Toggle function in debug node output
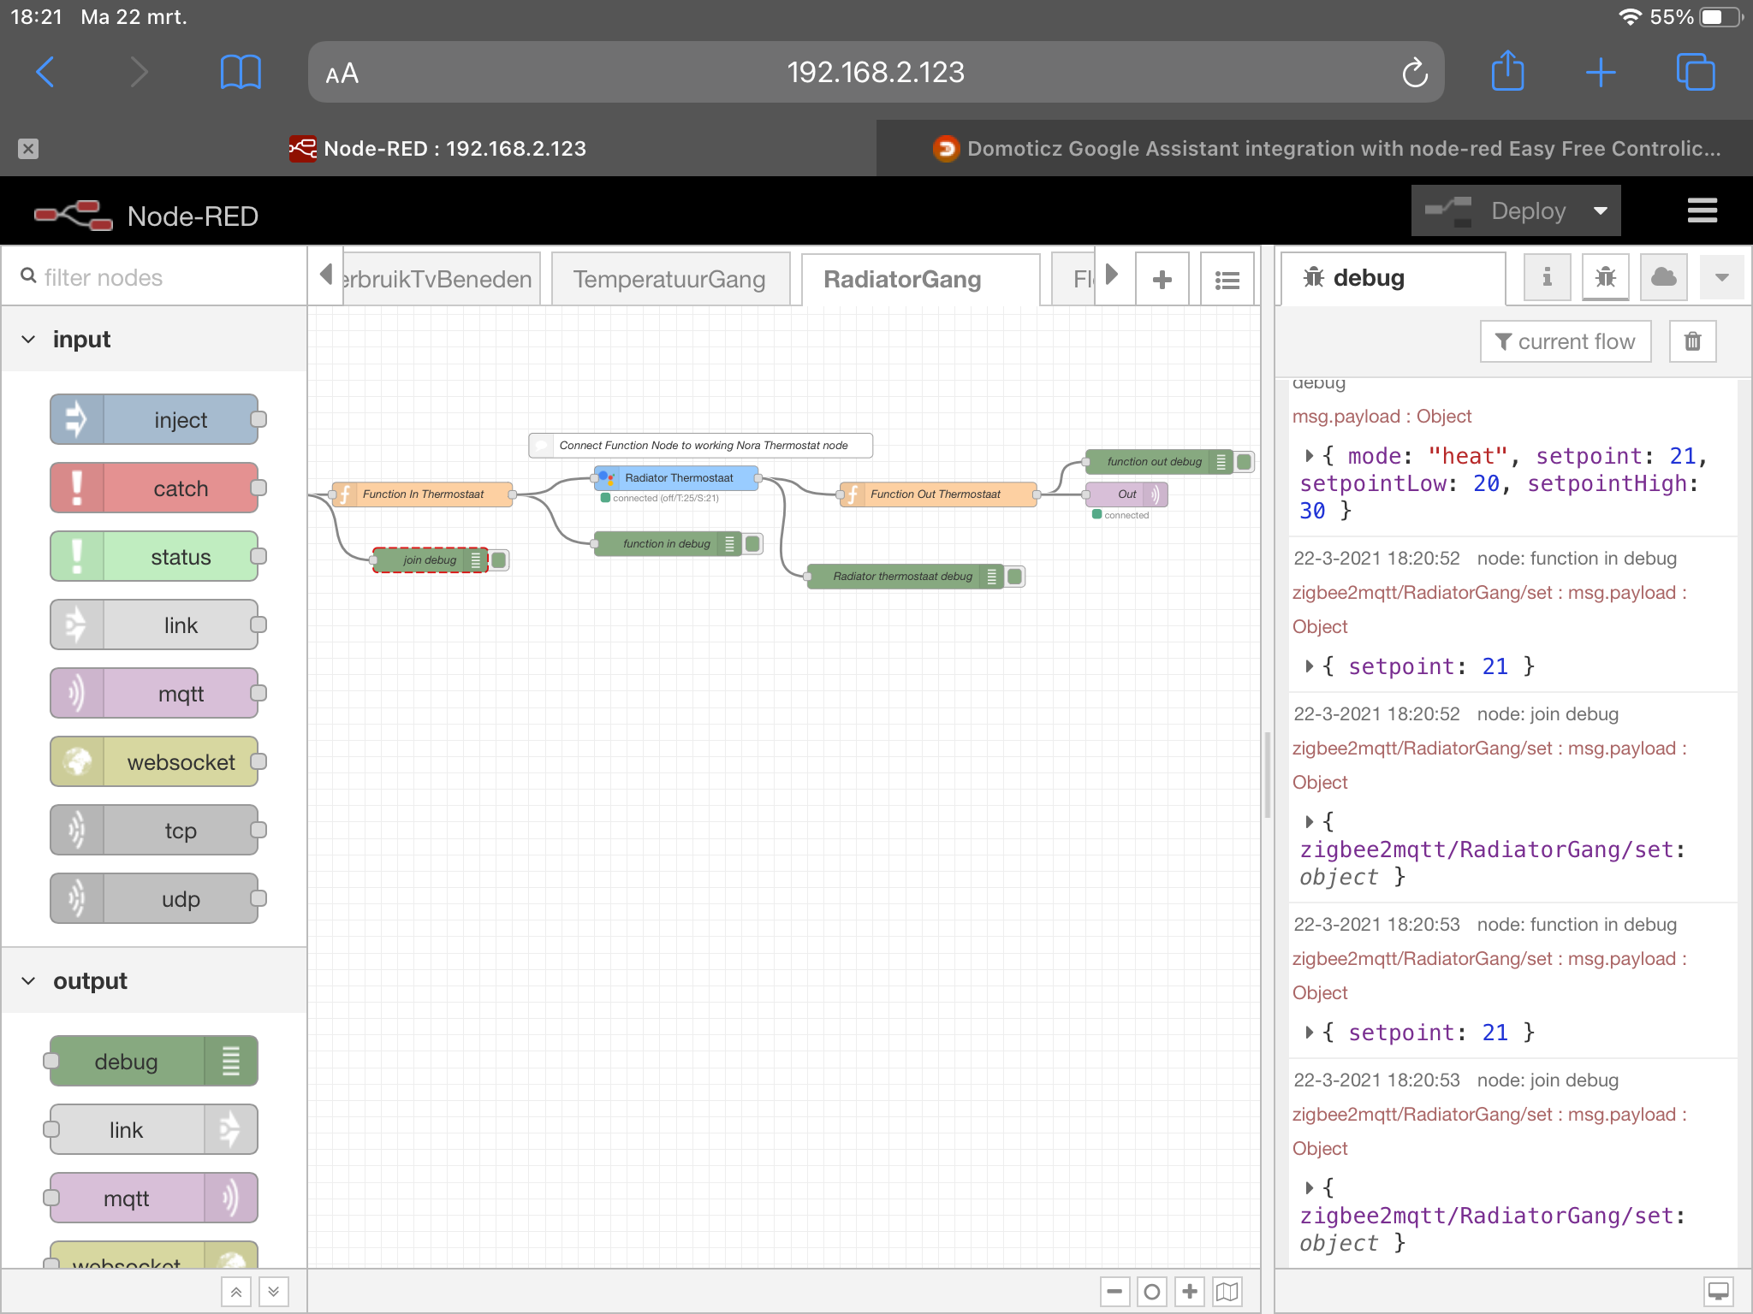 click(752, 544)
